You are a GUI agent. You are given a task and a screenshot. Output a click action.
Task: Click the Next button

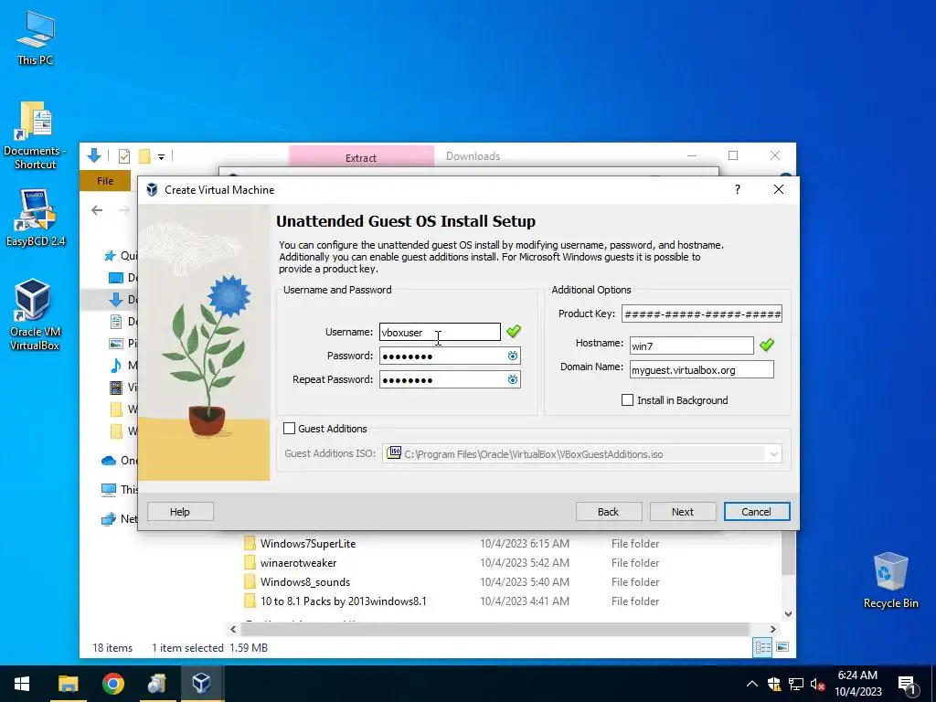[682, 512]
